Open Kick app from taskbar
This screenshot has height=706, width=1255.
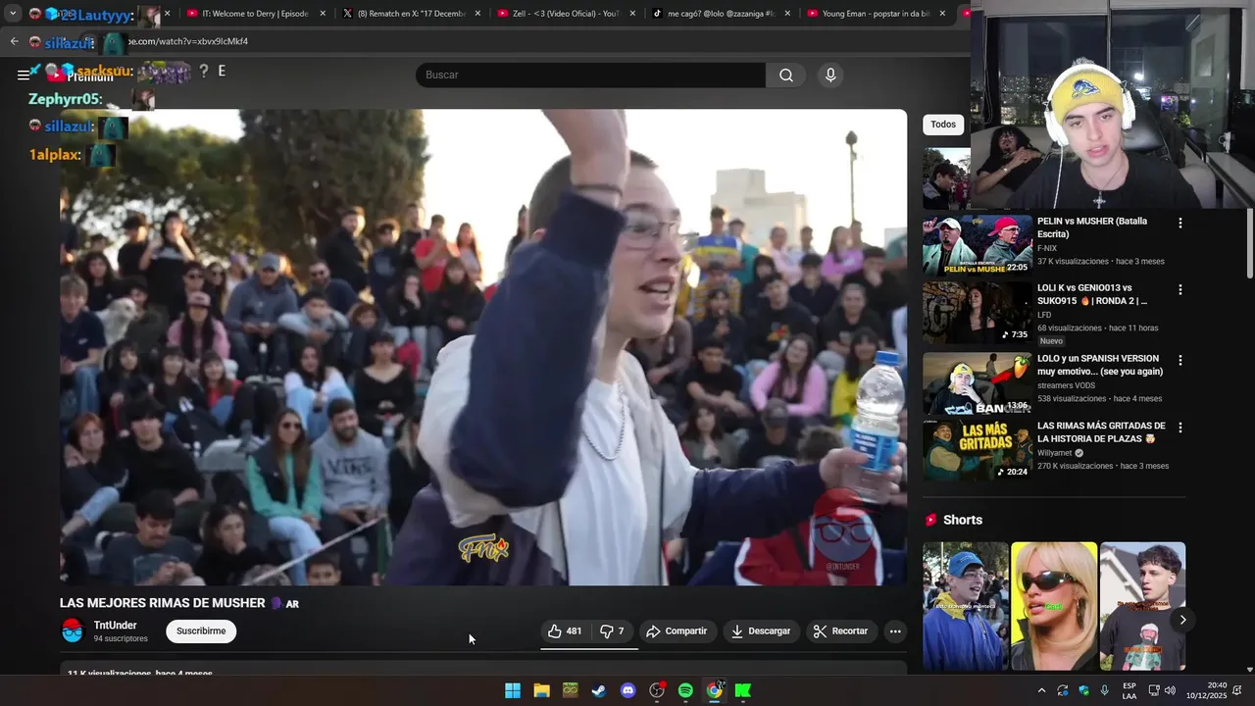pyautogui.click(x=743, y=690)
